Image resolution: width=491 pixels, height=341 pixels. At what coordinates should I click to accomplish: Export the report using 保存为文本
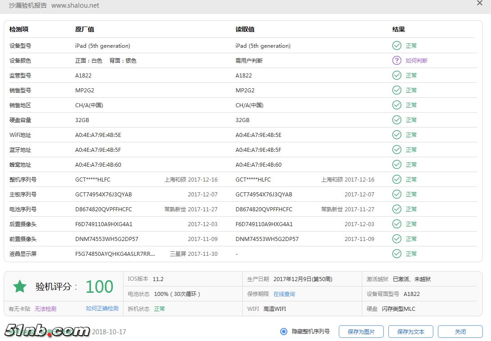410,332
